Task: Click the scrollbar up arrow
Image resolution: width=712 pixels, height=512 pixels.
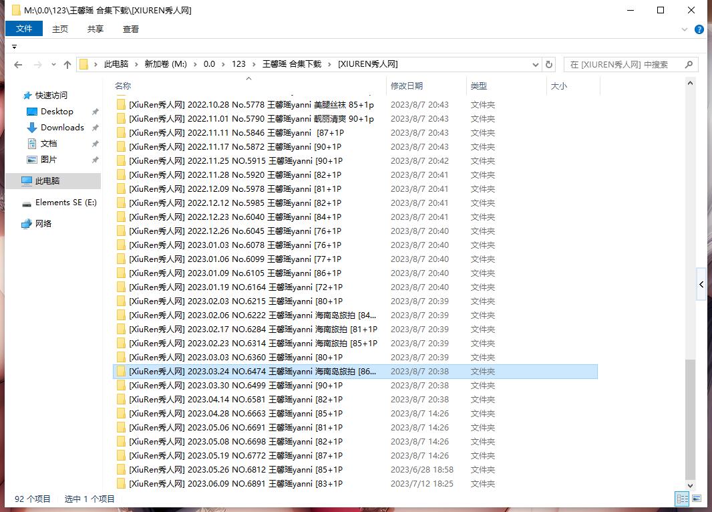Action: 690,83
